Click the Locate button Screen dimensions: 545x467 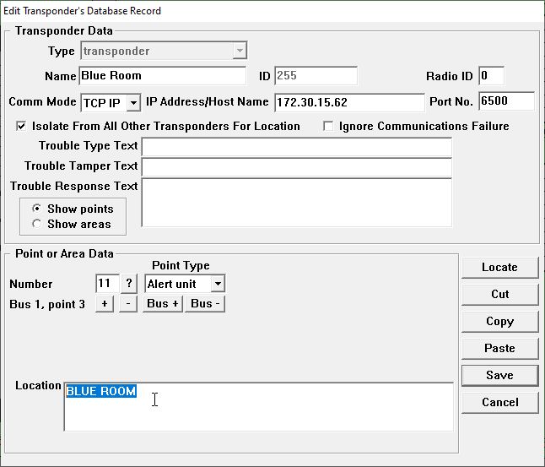499,267
